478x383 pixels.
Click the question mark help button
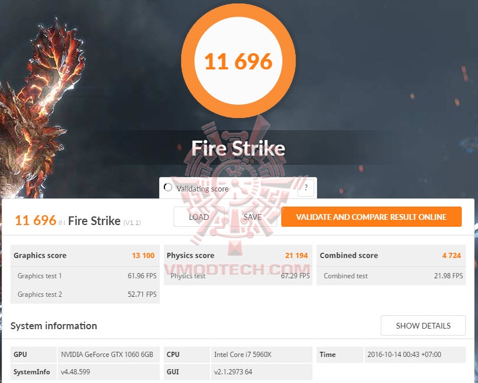pyautogui.click(x=306, y=187)
